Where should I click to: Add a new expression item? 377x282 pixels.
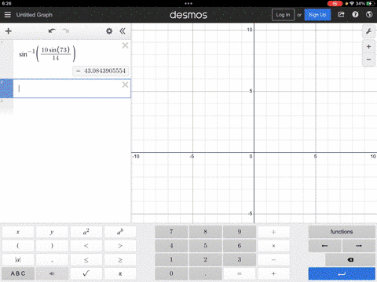coord(9,31)
